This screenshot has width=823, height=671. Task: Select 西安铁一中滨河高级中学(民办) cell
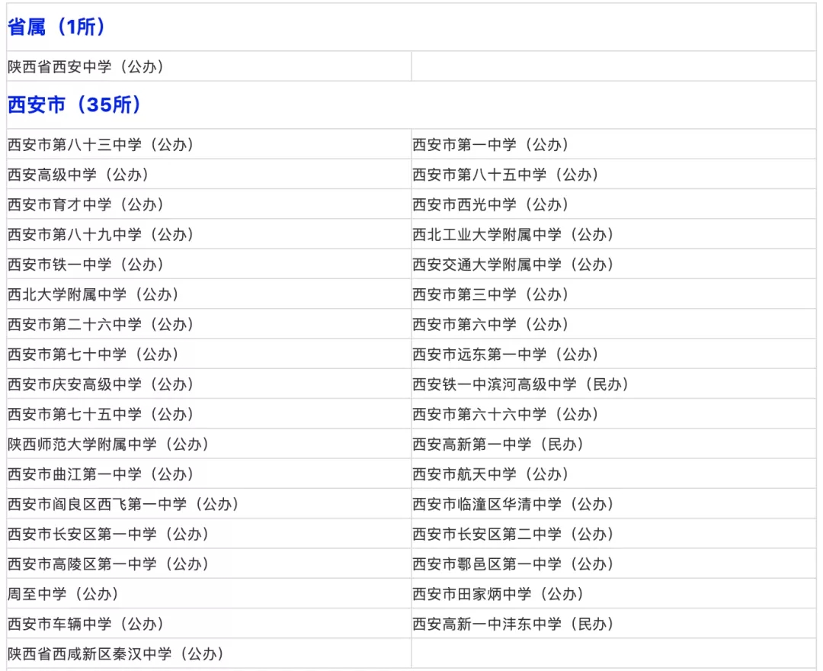[613, 384]
